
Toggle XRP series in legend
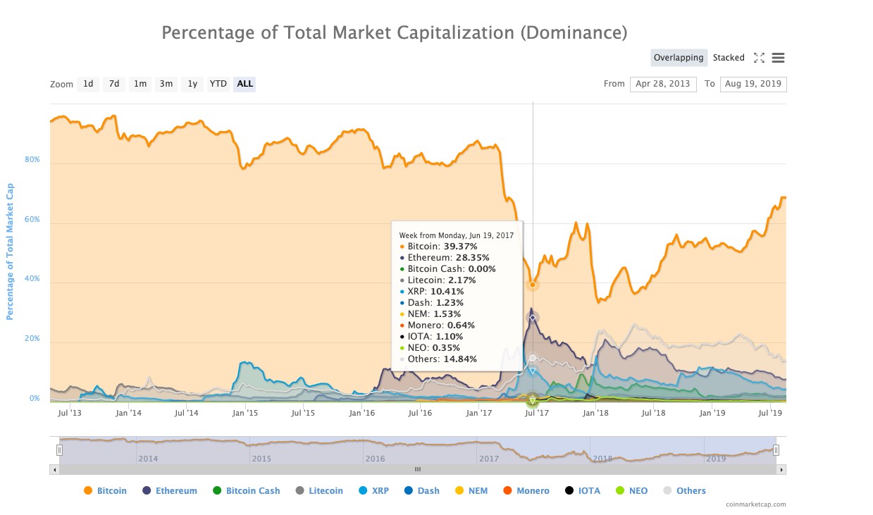(374, 491)
